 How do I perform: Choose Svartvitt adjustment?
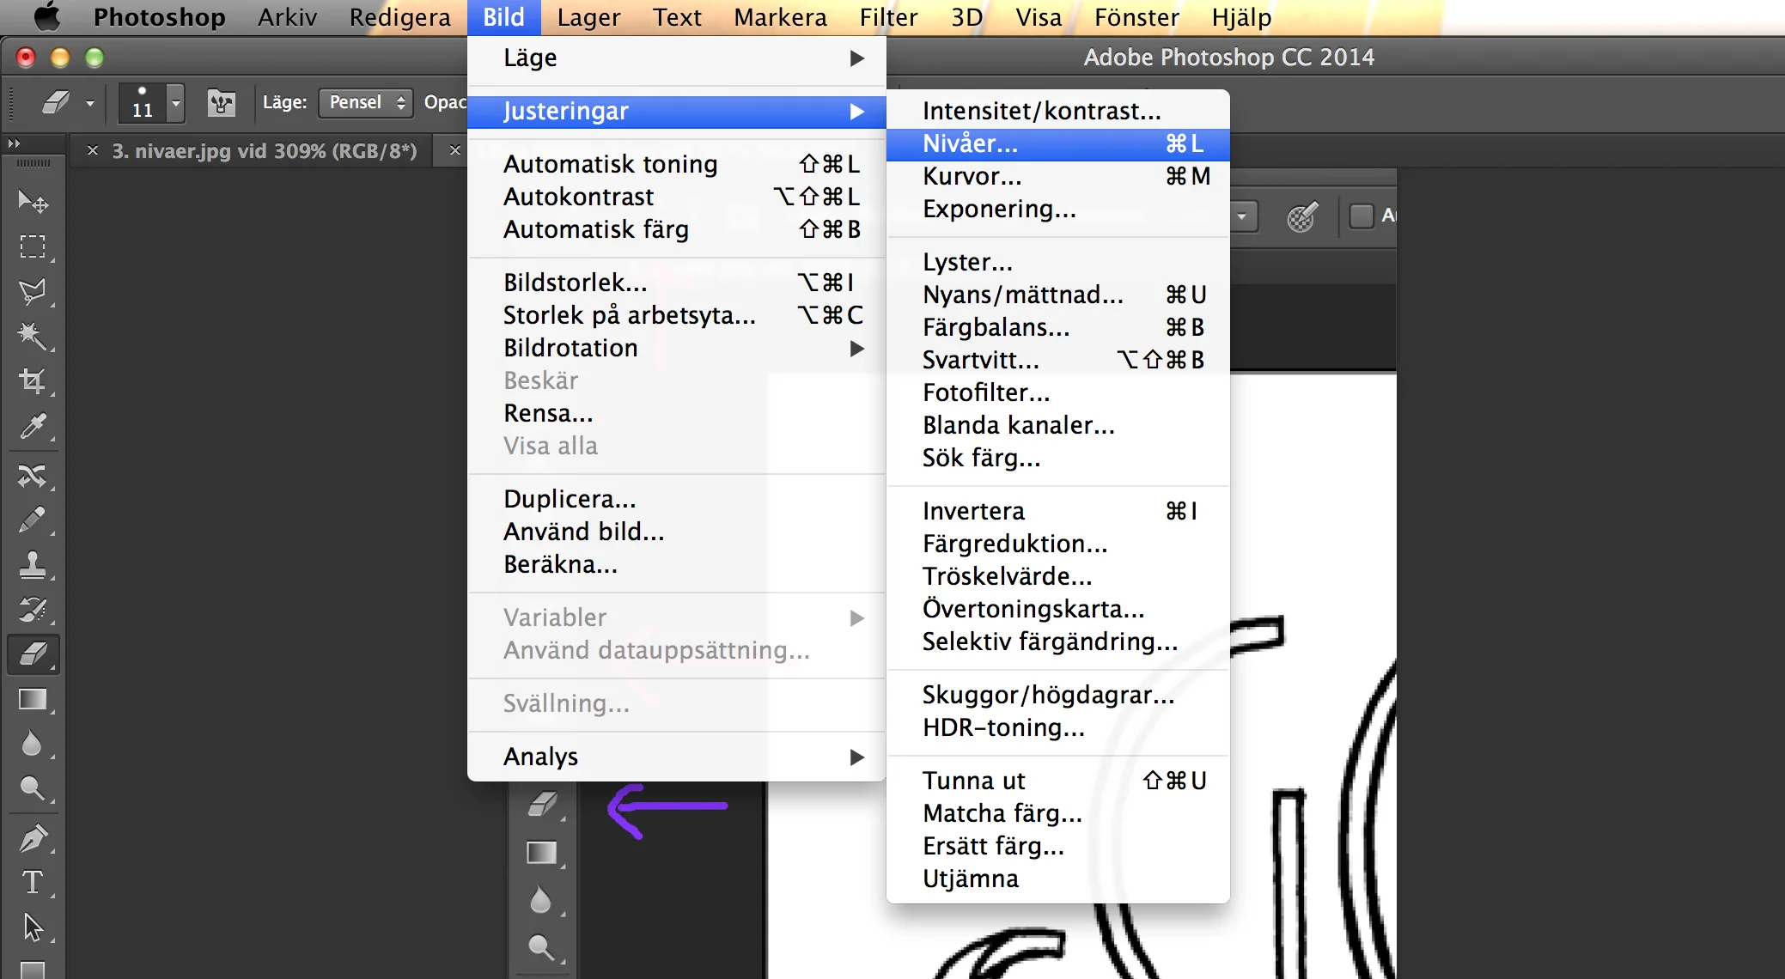click(x=1058, y=360)
